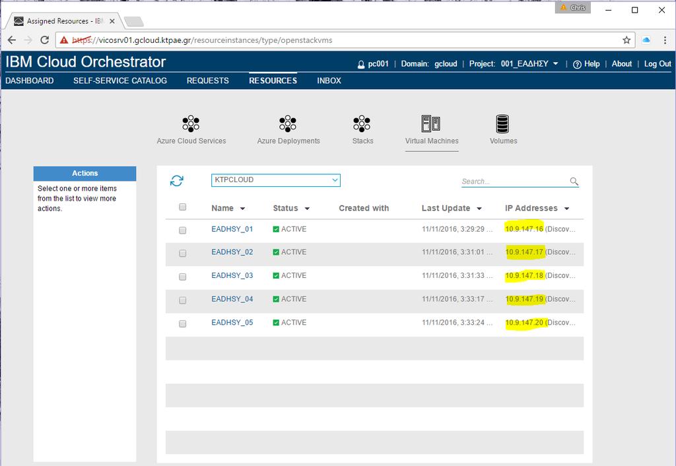
Task: Open the EADHSY_04 virtual machine
Action: pos(232,299)
